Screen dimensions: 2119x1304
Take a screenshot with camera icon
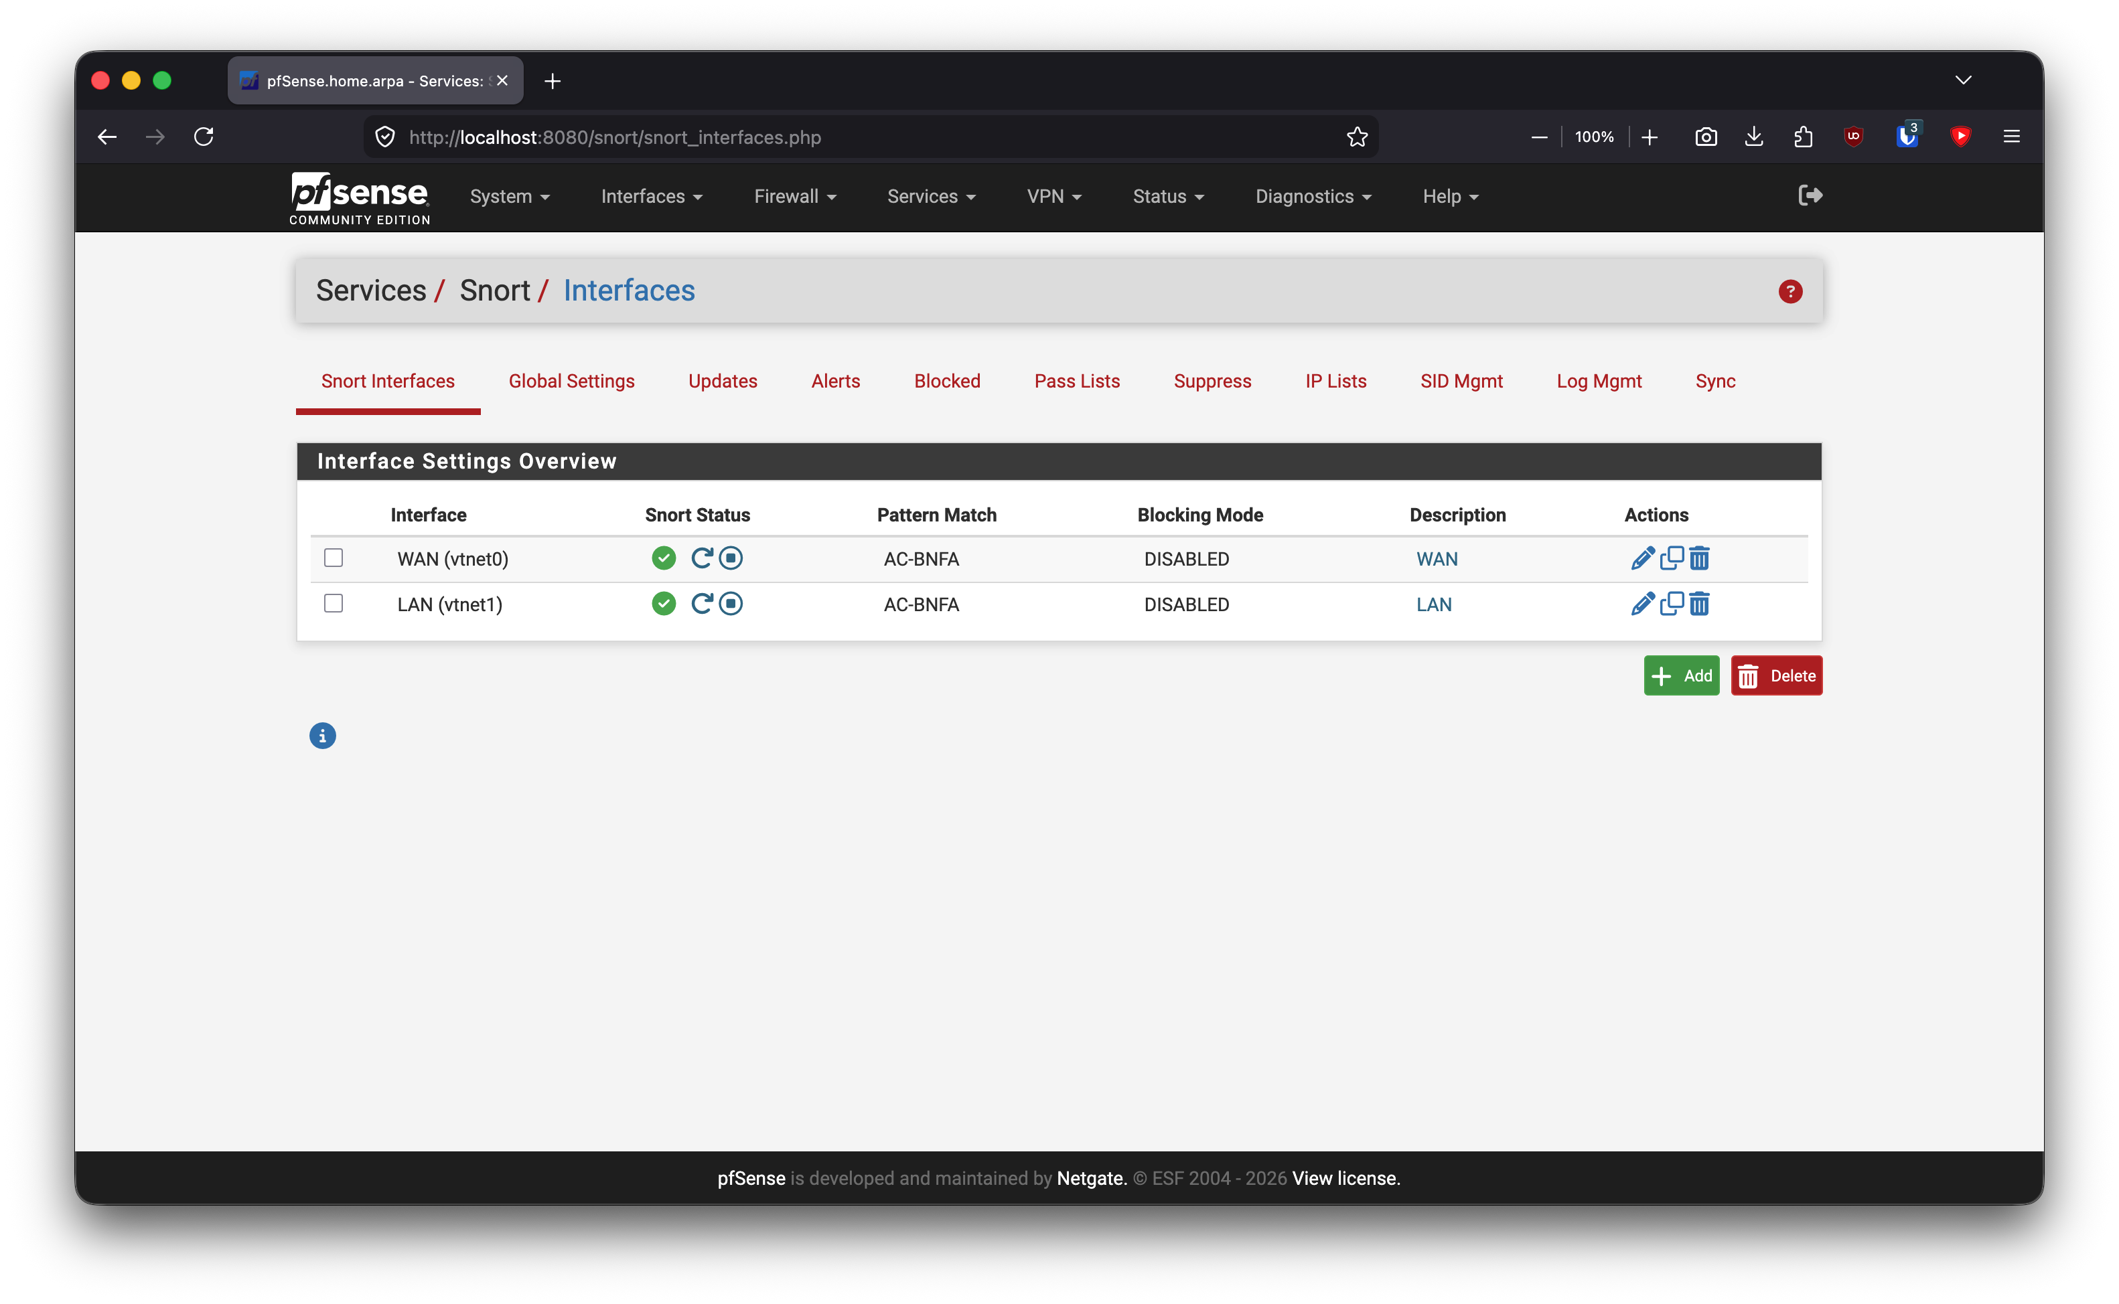coord(1705,137)
